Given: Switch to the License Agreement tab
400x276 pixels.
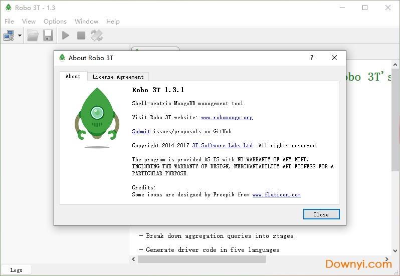Looking at the screenshot, I should pos(118,77).
